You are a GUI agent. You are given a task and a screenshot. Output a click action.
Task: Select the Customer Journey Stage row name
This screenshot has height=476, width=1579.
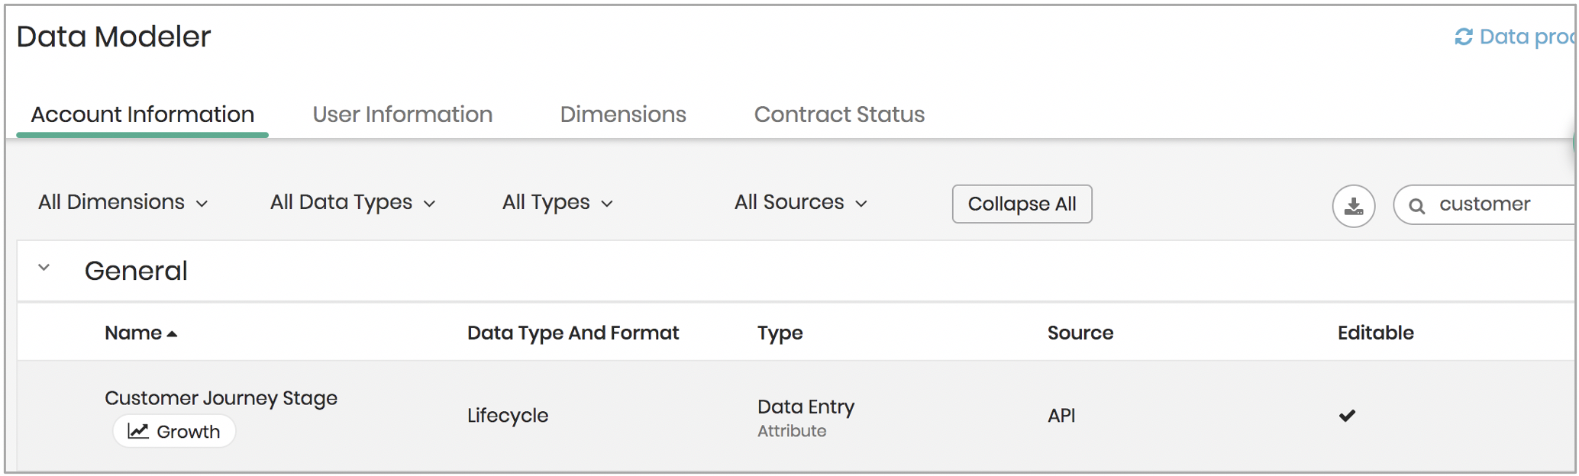click(x=221, y=398)
